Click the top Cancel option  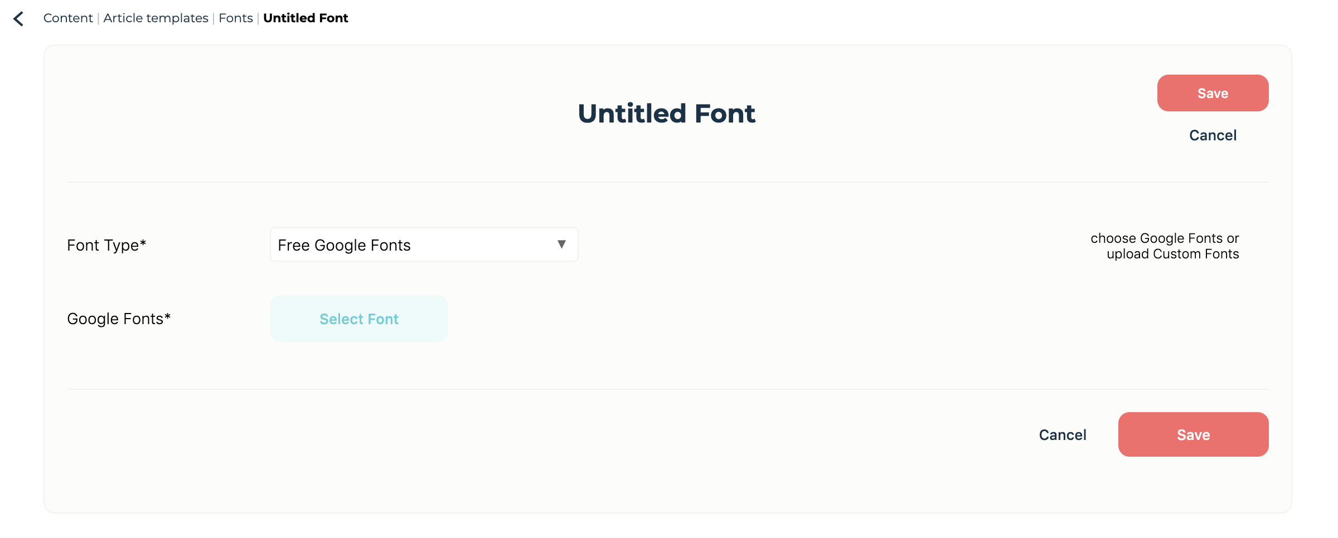pyautogui.click(x=1213, y=135)
